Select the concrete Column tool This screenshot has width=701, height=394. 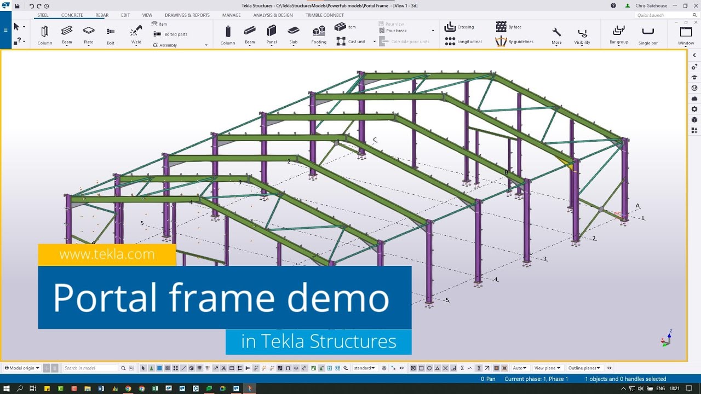[x=228, y=35]
